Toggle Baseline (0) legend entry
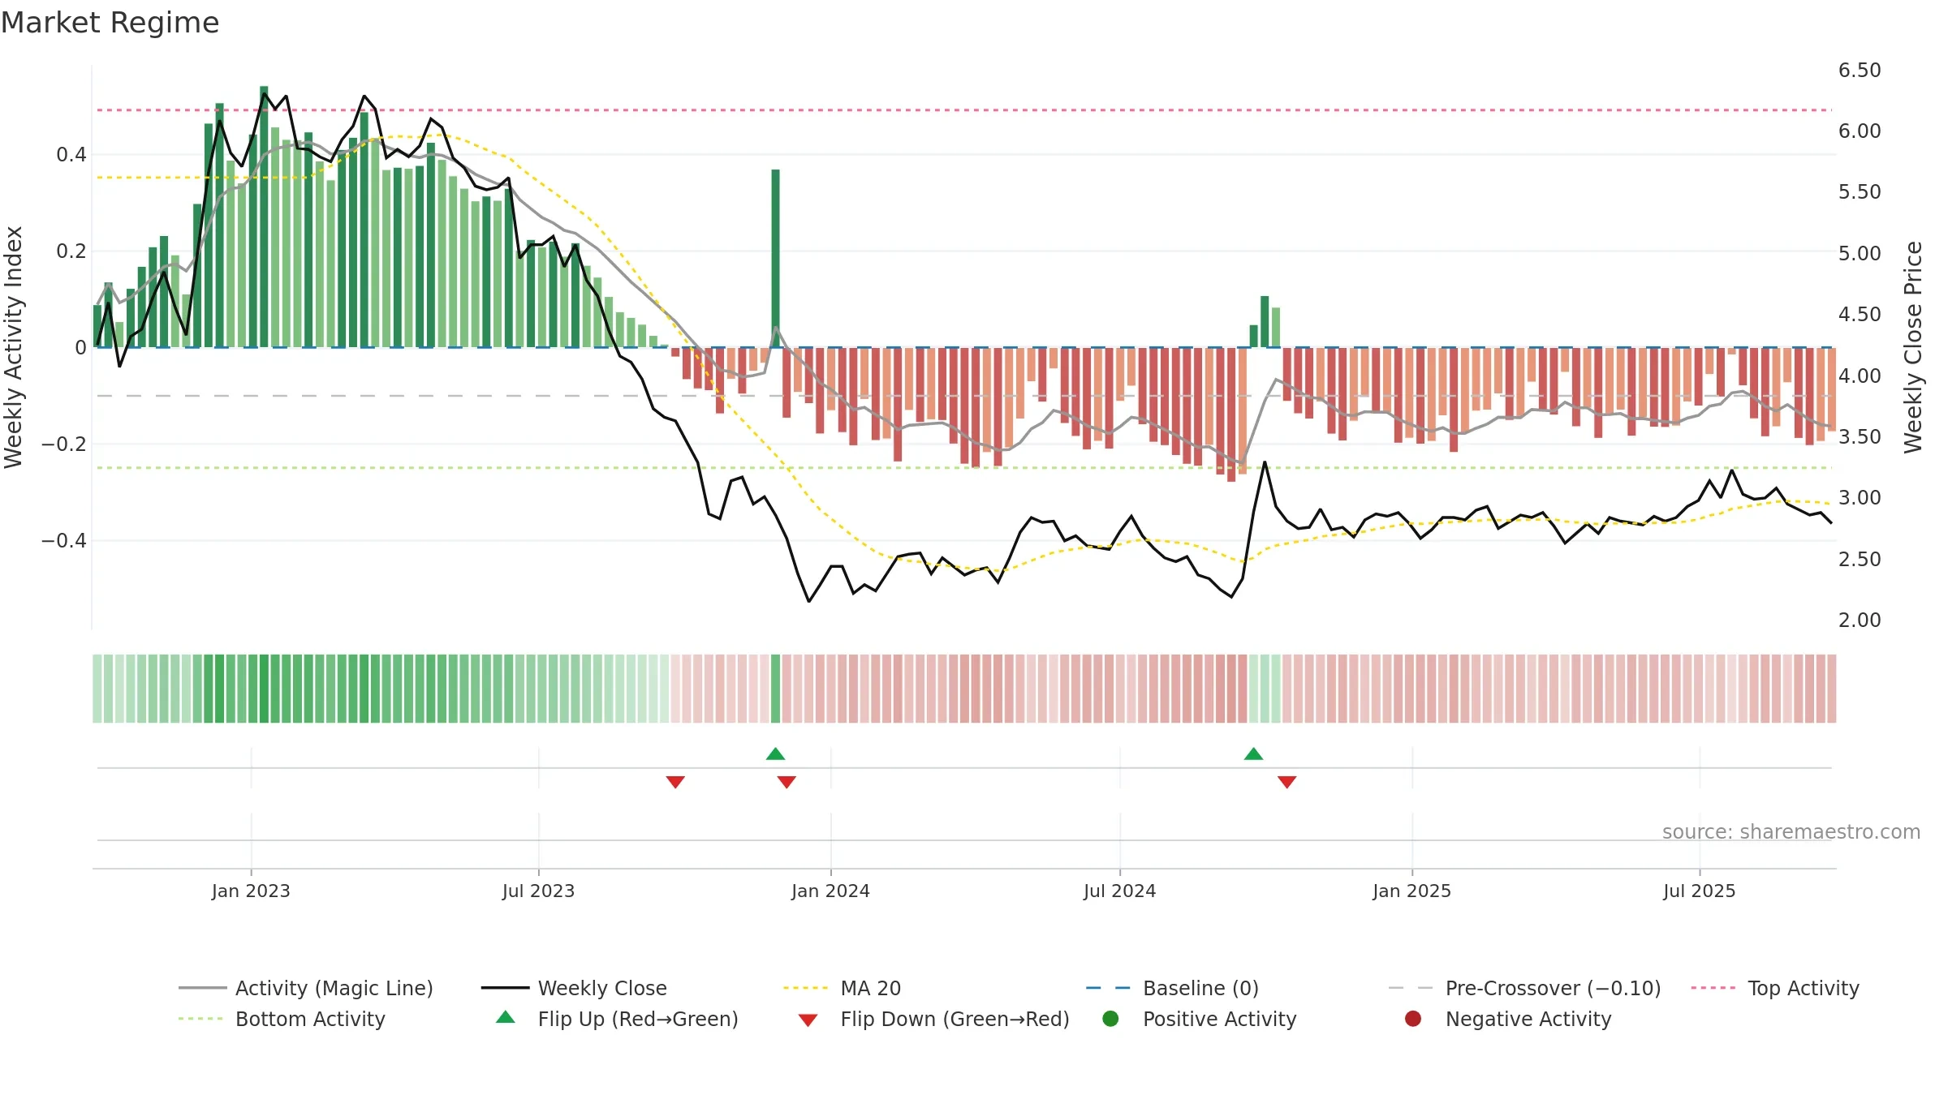This screenshot has height=1095, width=1948. pyautogui.click(x=1172, y=988)
